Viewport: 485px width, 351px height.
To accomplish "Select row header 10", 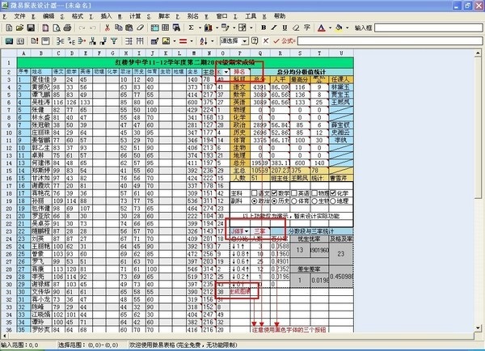I will pyautogui.click(x=9, y=133).
